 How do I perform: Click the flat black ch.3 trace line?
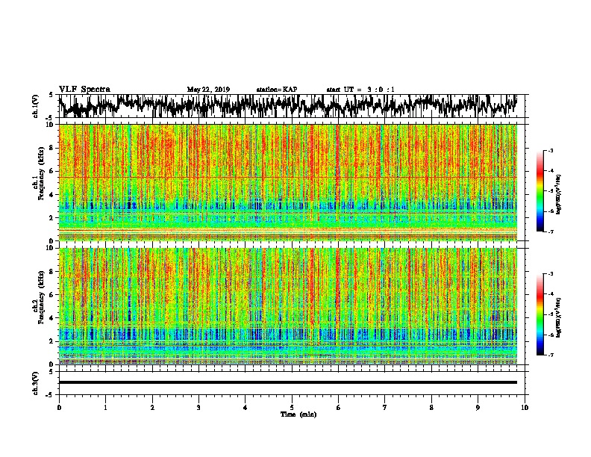pos(288,382)
